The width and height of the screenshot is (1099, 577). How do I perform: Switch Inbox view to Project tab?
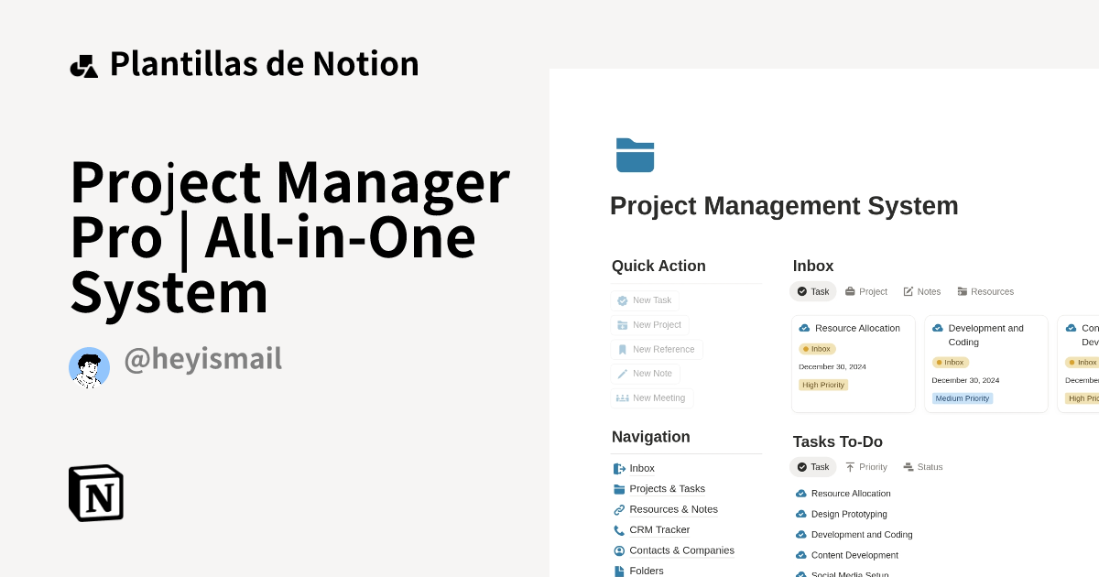click(865, 291)
